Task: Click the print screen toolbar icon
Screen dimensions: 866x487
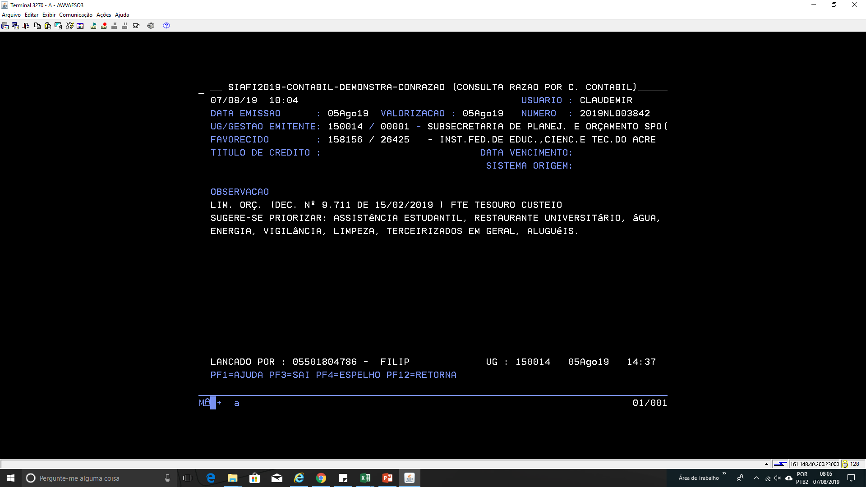Action: (58, 26)
